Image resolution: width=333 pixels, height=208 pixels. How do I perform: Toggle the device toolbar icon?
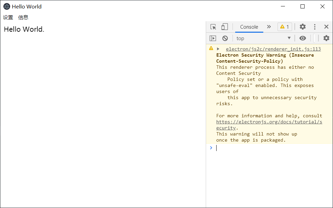coord(224,27)
